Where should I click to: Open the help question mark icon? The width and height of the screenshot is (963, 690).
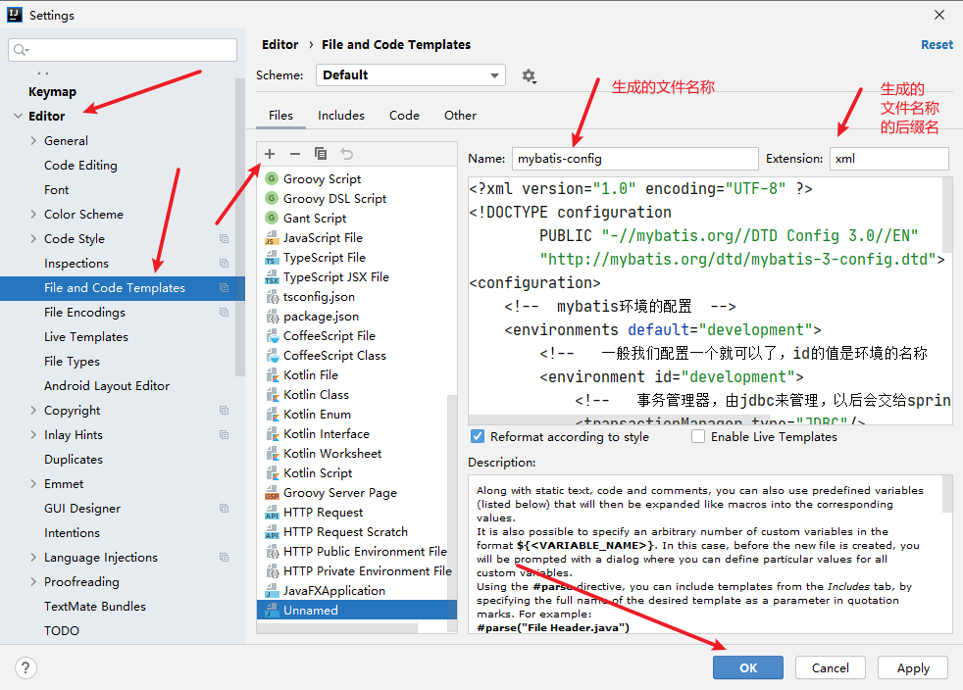pyautogui.click(x=25, y=667)
